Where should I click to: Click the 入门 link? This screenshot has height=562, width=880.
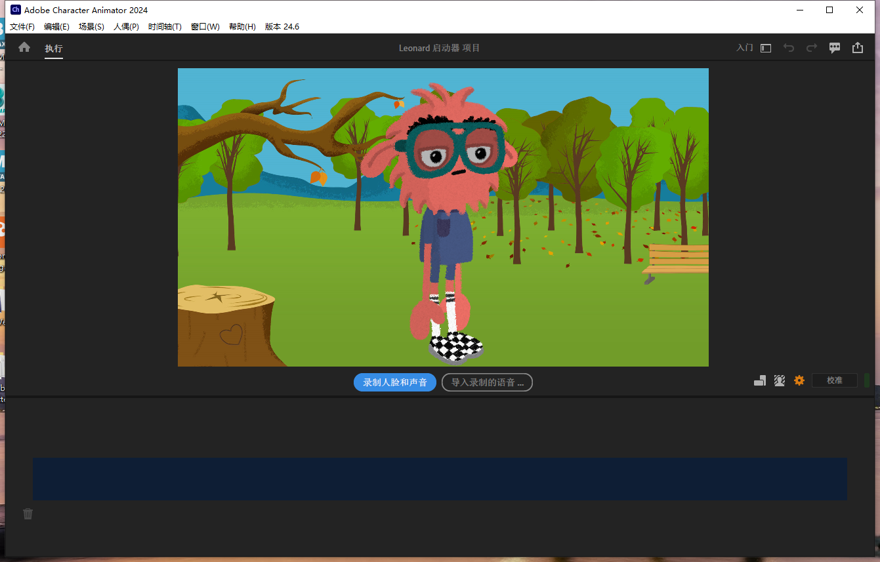[x=744, y=48]
